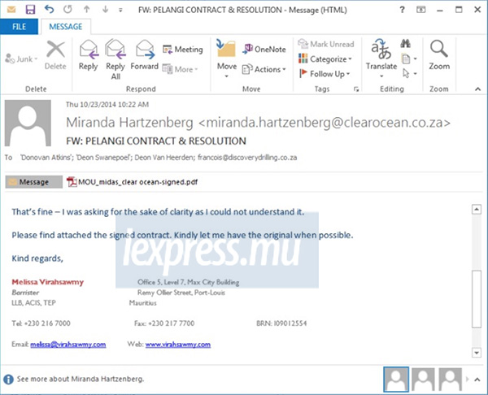
Task: Click the scroll down arrow in message body
Action: click(x=477, y=353)
